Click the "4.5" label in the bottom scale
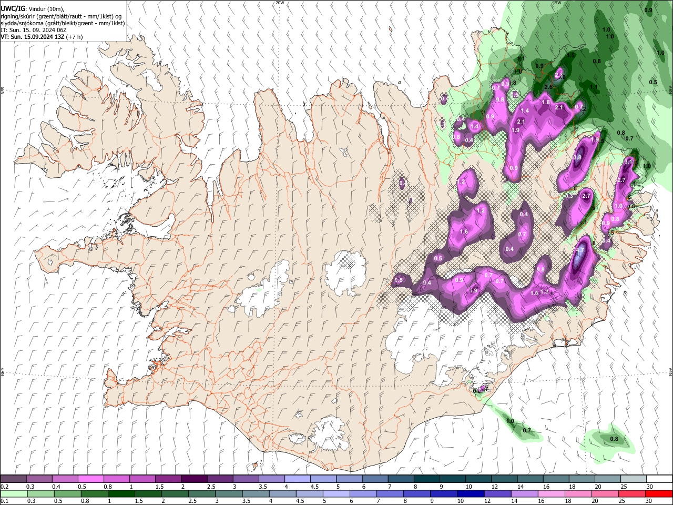The width and height of the screenshot is (673, 505). pyautogui.click(x=301, y=501)
